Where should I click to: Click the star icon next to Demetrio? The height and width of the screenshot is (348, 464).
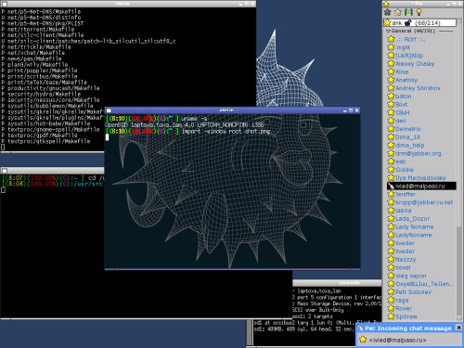point(391,129)
